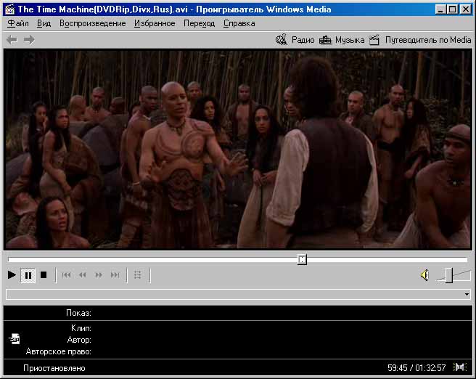The height and width of the screenshot is (379, 476).
Task: Click the Rewind button
Action: [83, 275]
